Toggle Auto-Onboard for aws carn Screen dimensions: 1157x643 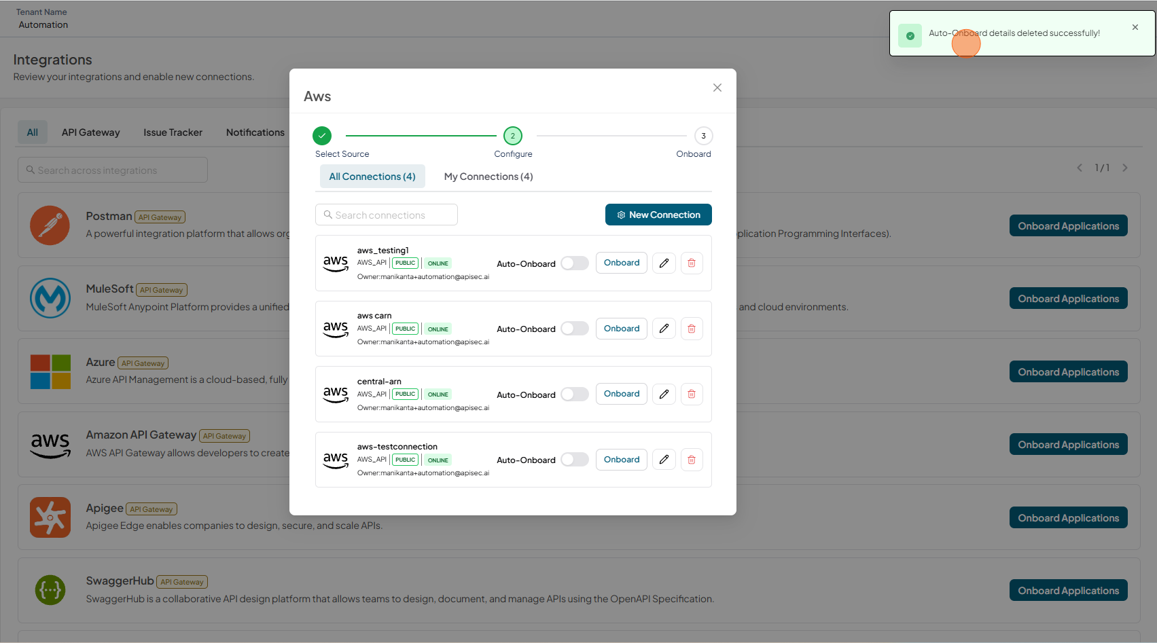pyautogui.click(x=575, y=329)
